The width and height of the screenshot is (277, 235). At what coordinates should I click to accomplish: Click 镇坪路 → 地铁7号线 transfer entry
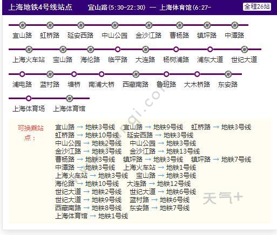coord(221,160)
